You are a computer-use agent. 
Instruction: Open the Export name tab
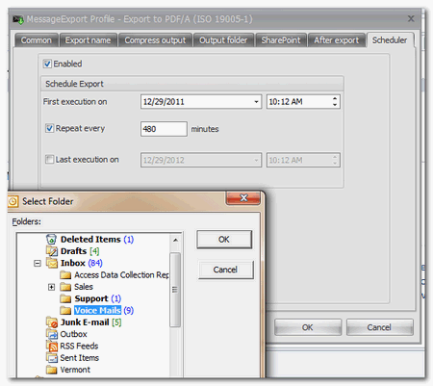[88, 40]
